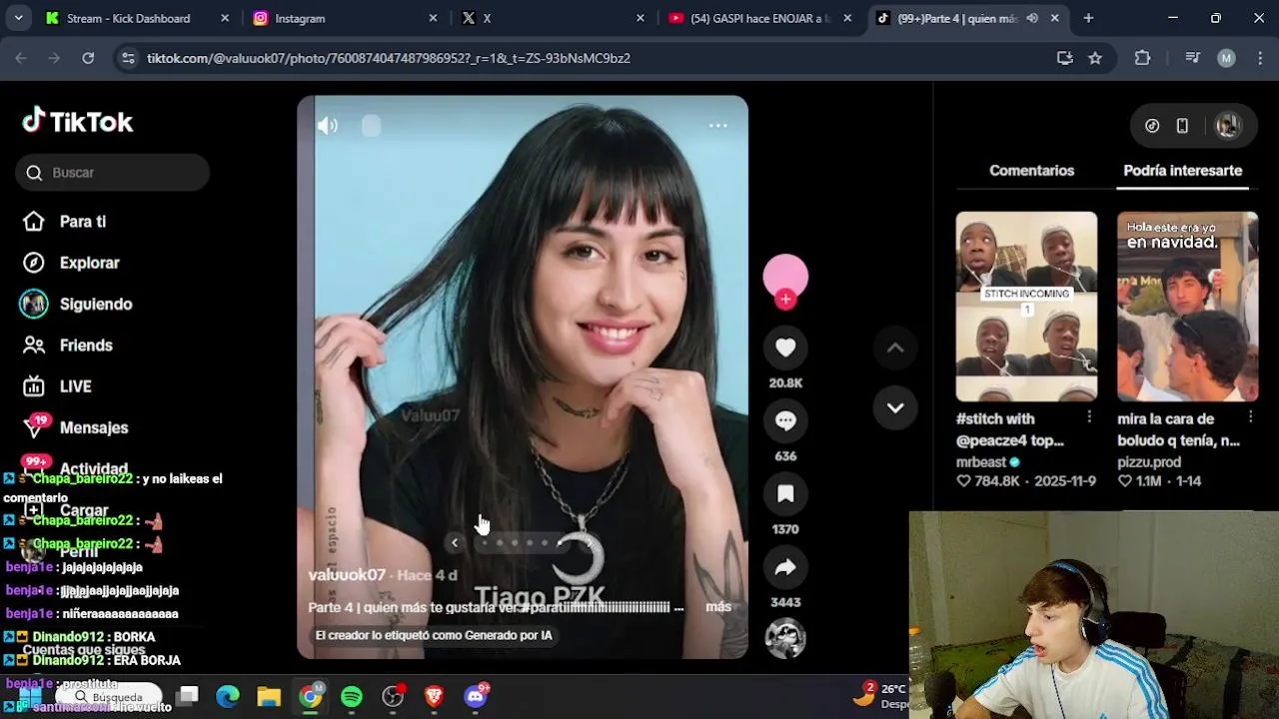The width and height of the screenshot is (1279, 719).
Task: Click the TikTok logo
Action: (78, 122)
